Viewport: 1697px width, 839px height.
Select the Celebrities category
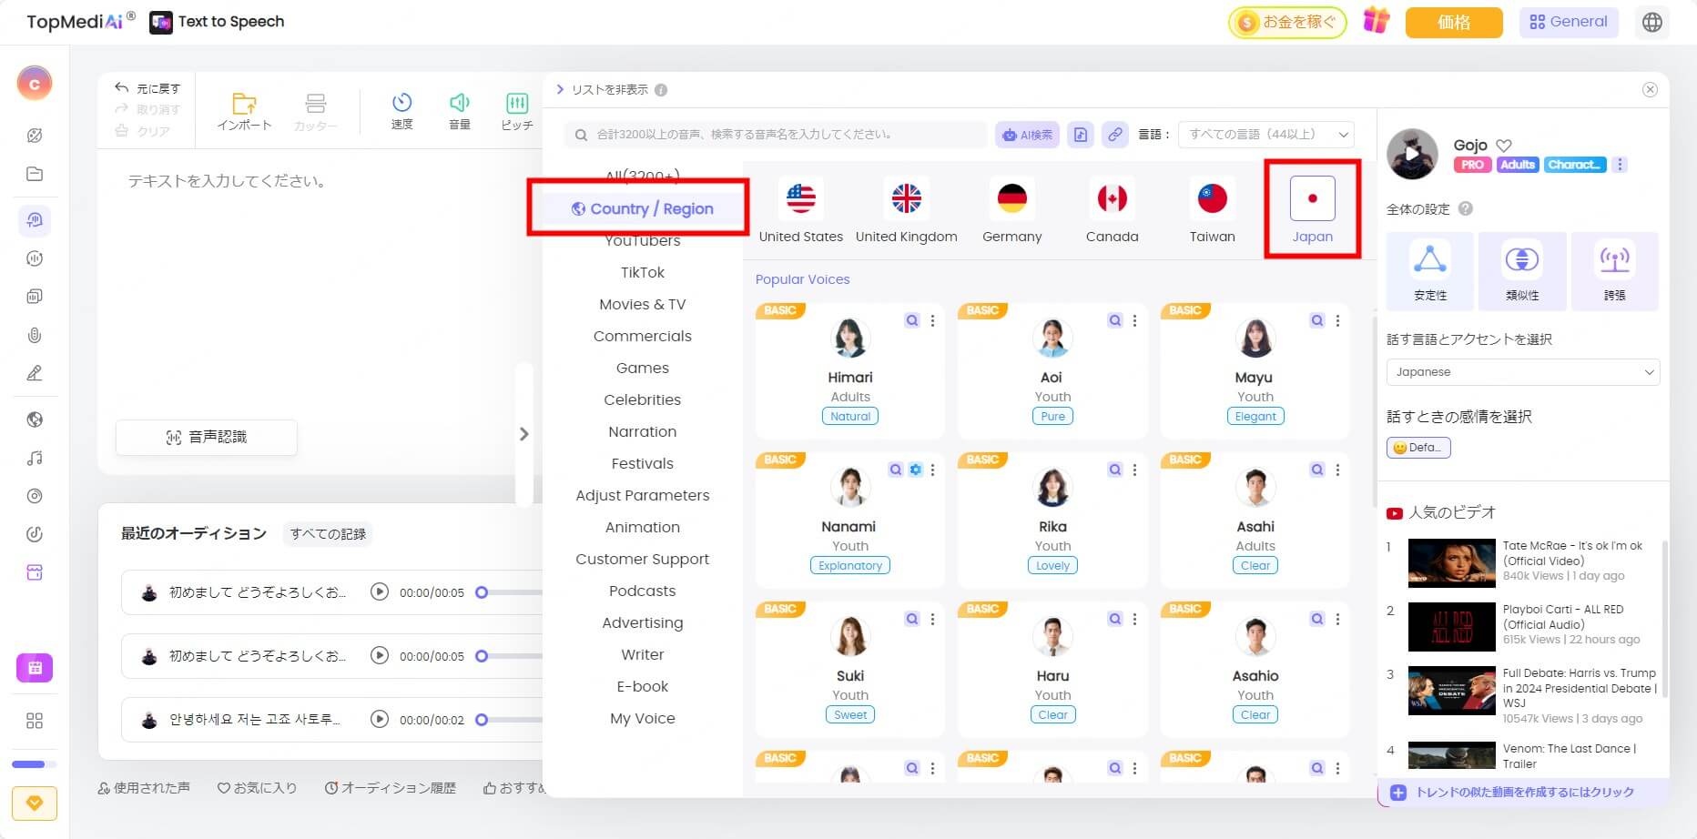pos(643,399)
